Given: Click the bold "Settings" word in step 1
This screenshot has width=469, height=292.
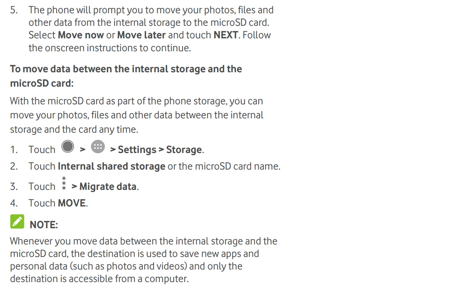Looking at the screenshot, I should tap(137, 150).
